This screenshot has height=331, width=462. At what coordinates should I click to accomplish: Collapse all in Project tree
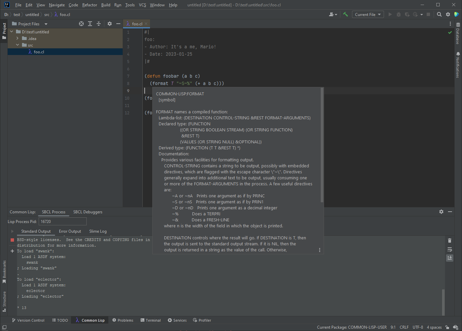[99, 24]
